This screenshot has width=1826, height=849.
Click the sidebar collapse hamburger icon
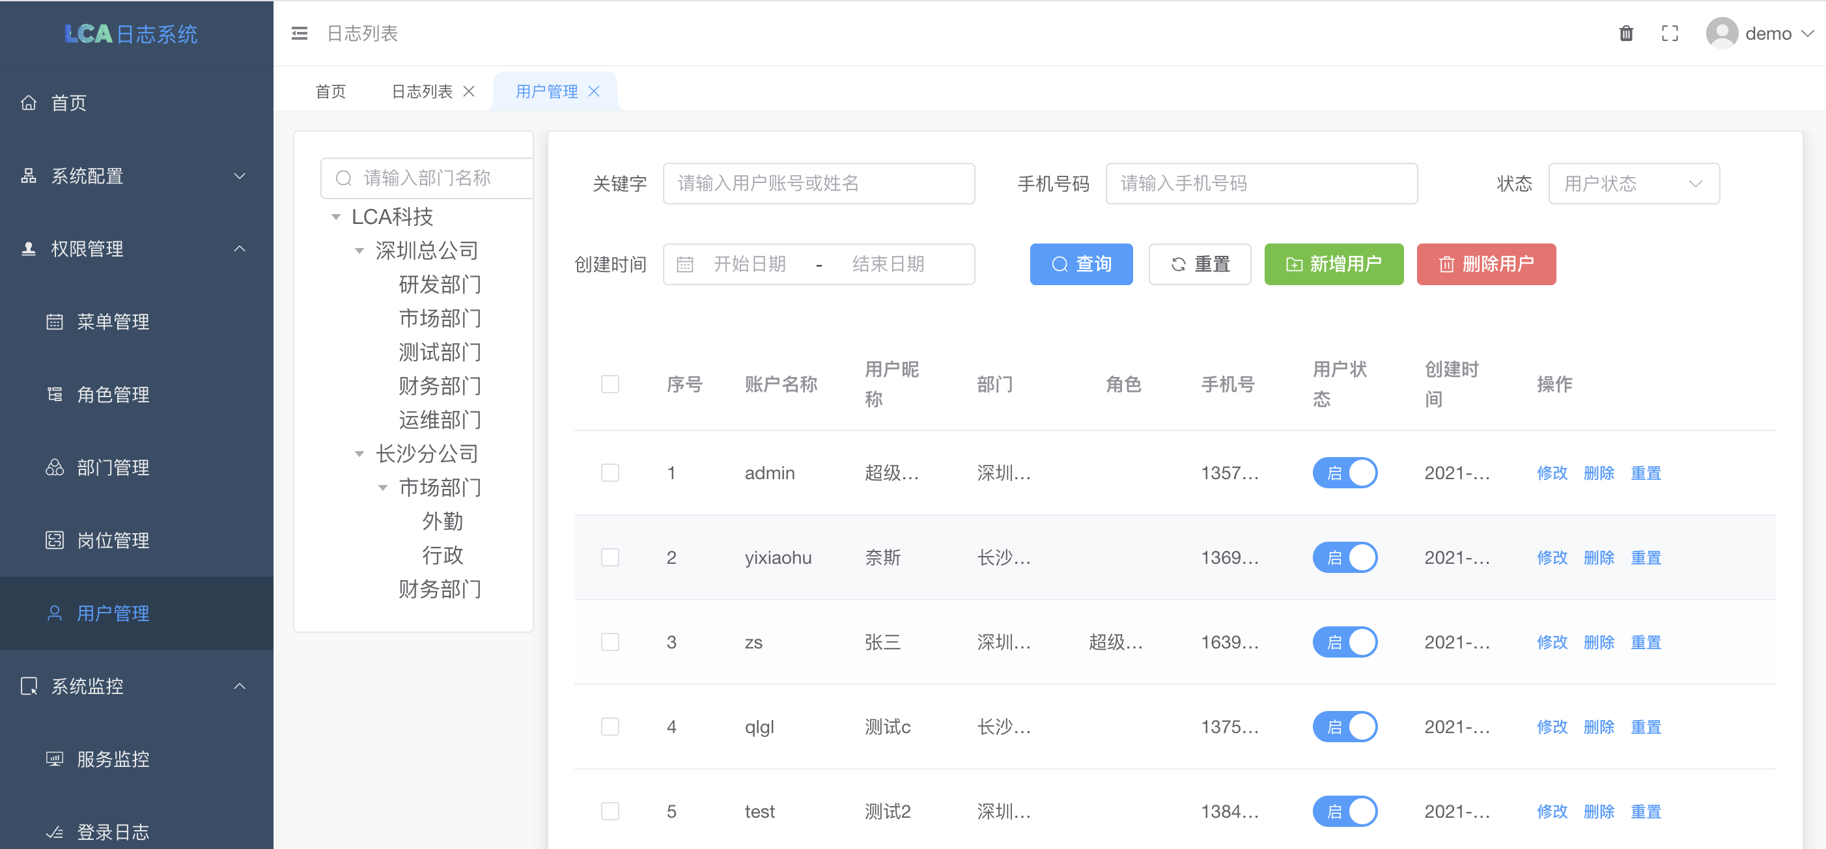[x=299, y=33]
